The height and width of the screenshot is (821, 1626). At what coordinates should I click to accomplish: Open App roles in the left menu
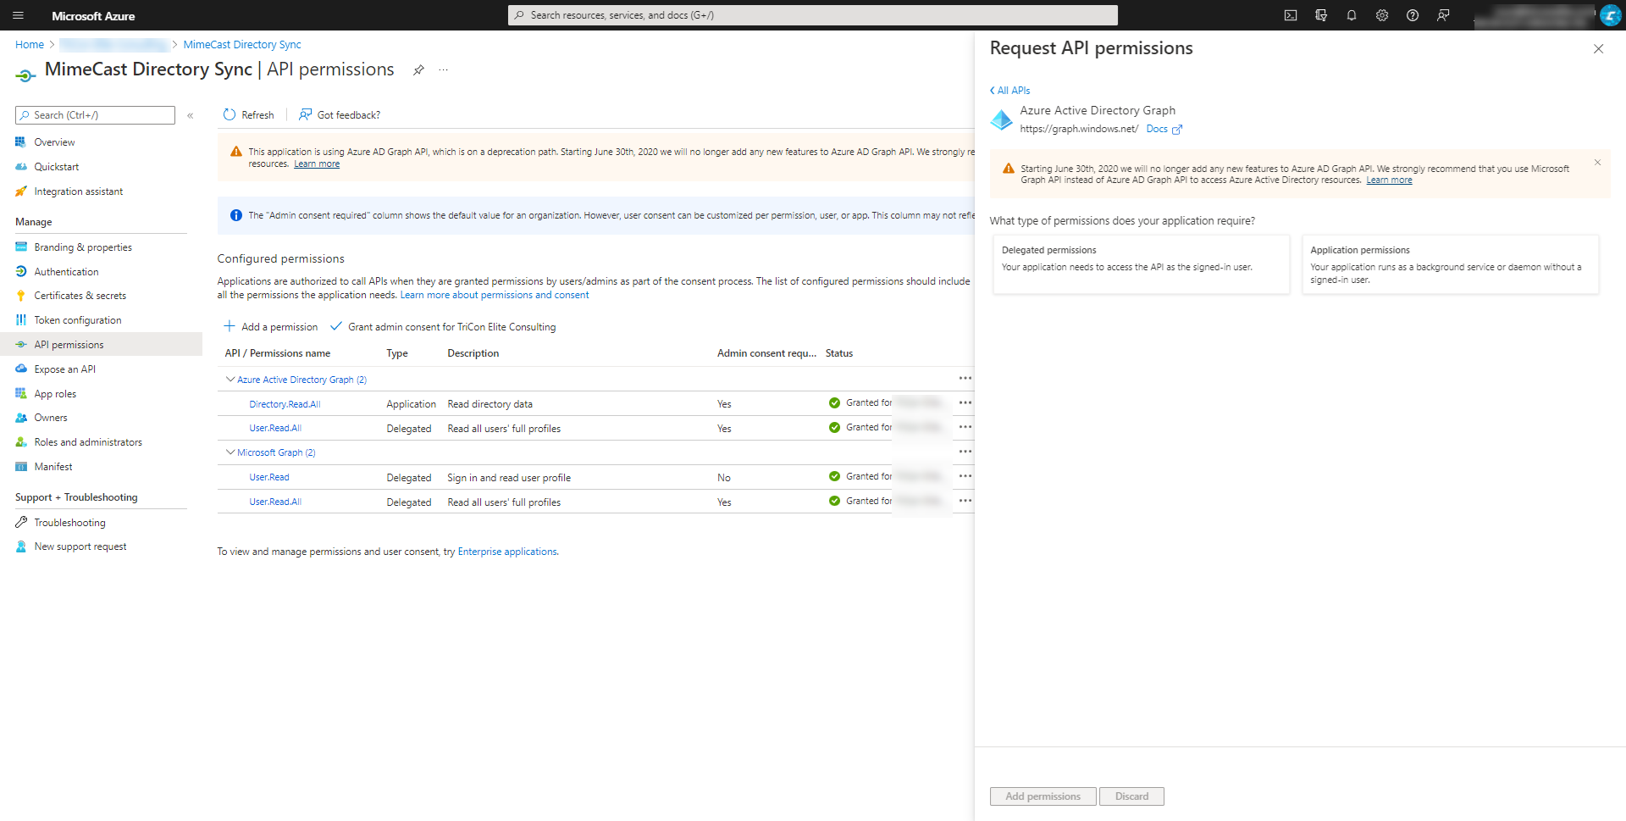point(55,394)
